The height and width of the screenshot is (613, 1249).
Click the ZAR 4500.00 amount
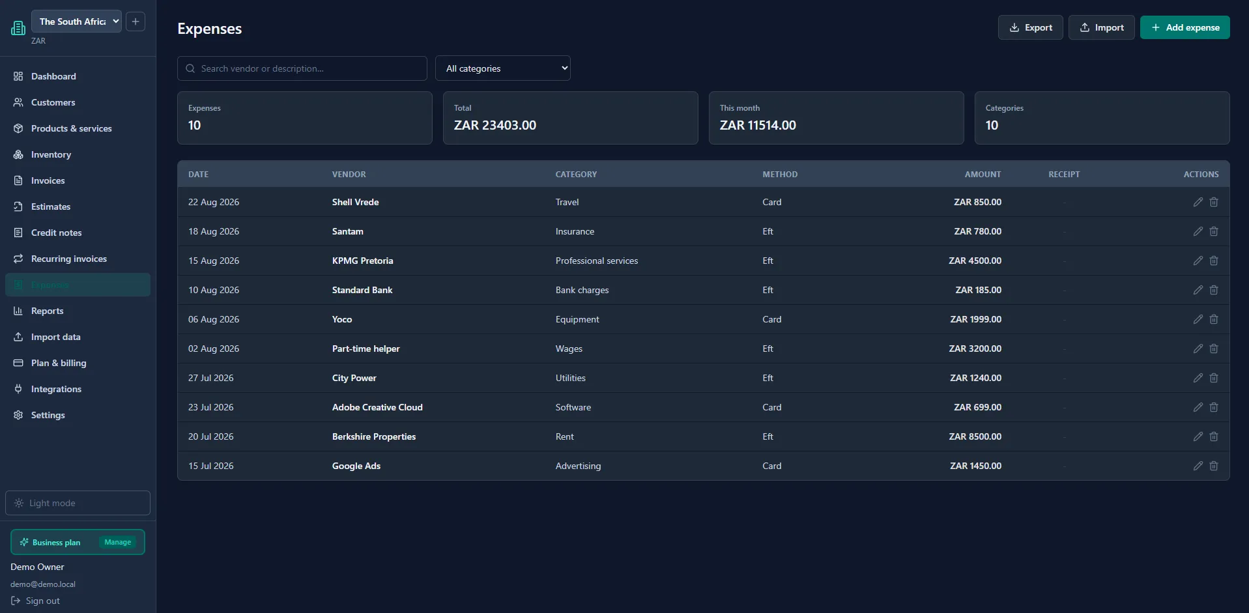click(975, 261)
